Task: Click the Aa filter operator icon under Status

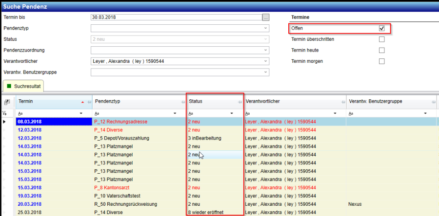Action: coord(191,113)
